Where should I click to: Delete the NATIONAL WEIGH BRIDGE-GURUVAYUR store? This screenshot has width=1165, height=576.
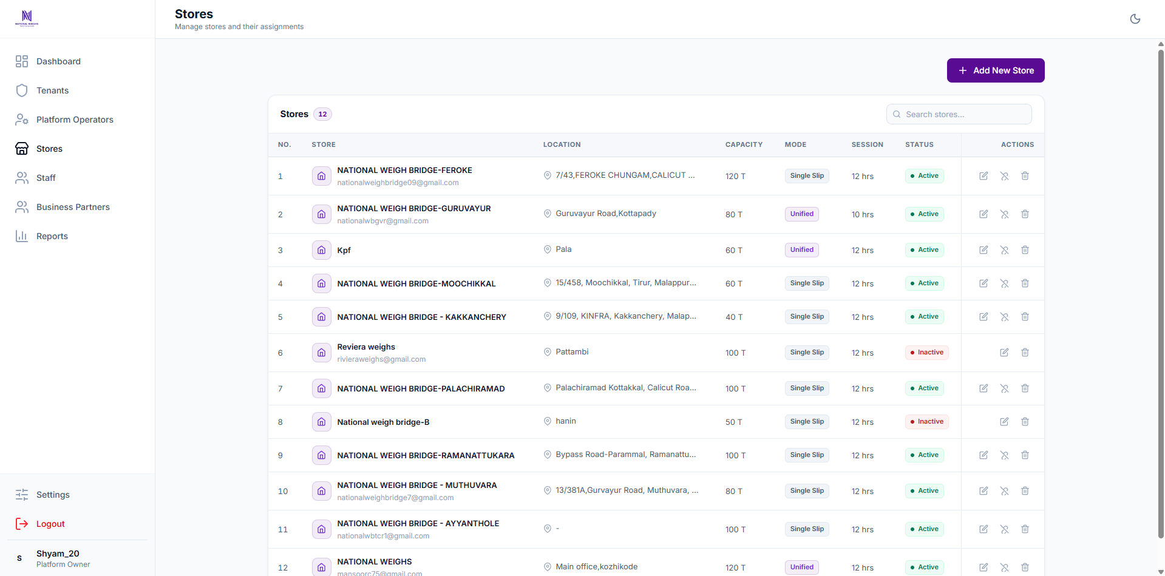(1025, 214)
